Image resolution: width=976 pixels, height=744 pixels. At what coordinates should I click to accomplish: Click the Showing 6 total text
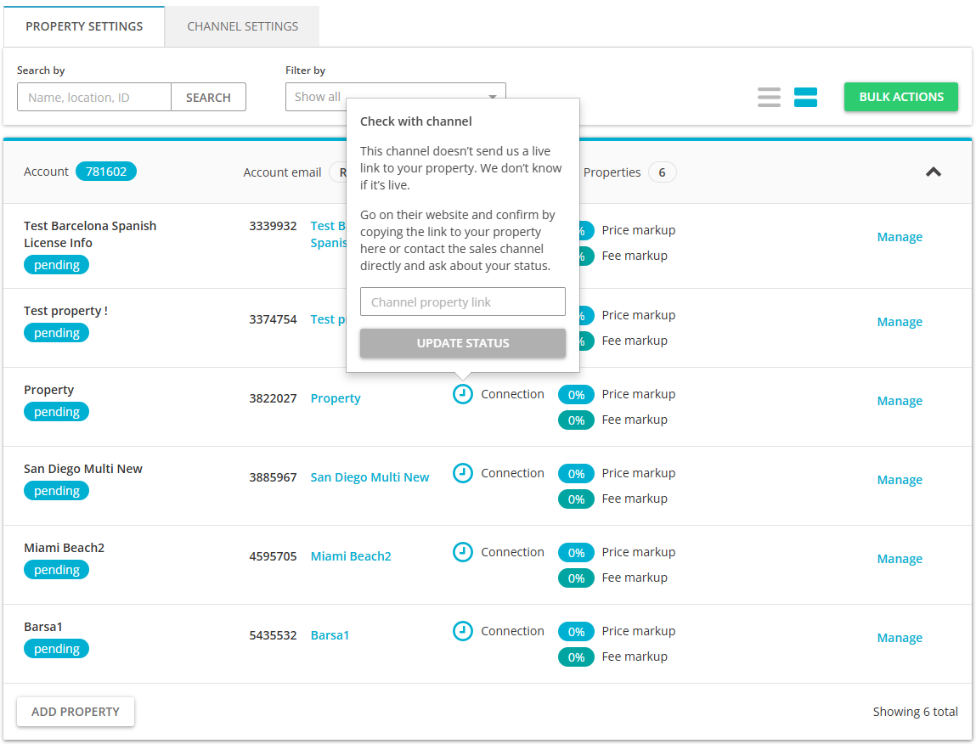point(915,712)
